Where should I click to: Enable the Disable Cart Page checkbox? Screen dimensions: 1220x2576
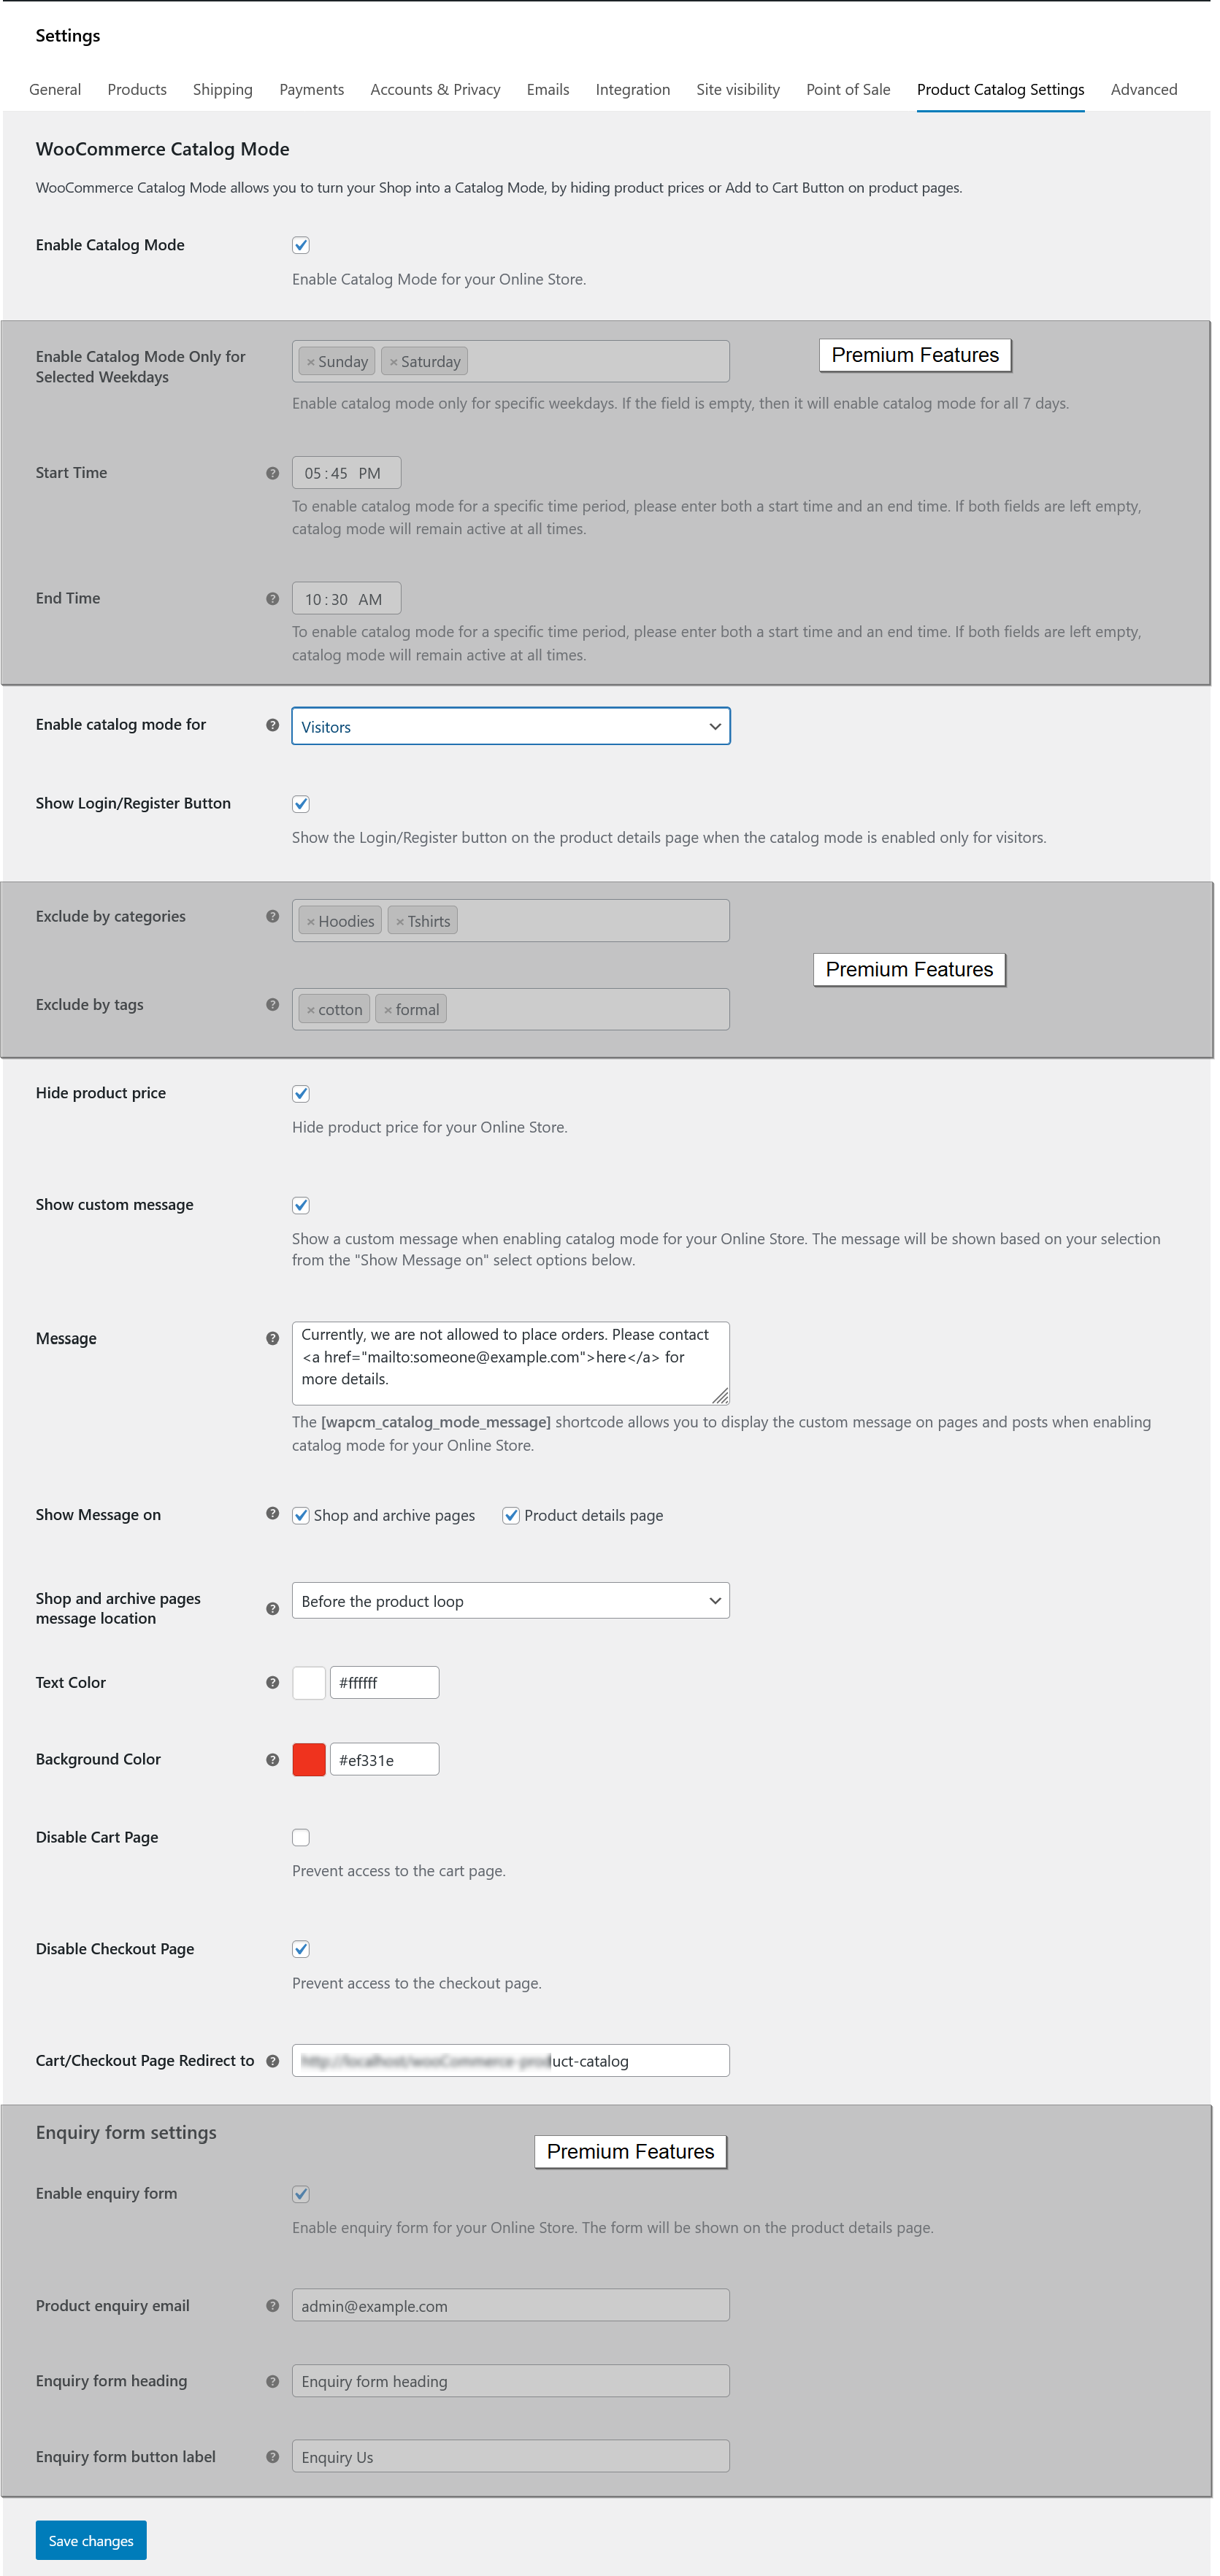pos(300,1836)
